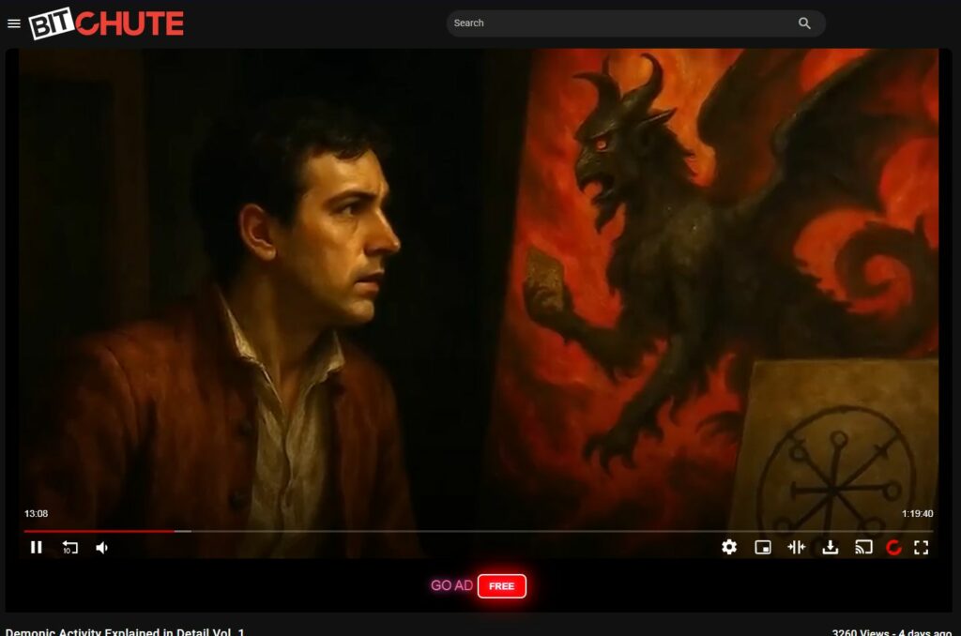The width and height of the screenshot is (961, 636).
Task: Click the 13:08 elapsed time label
Action: coord(37,513)
